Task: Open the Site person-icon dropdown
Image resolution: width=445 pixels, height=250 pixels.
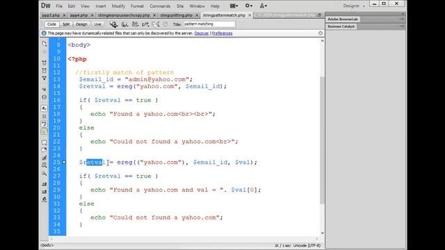Action: (x=263, y=6)
